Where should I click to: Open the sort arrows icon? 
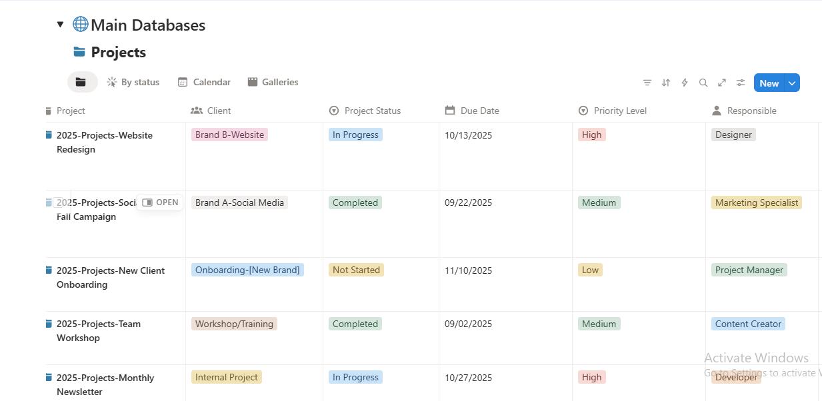click(x=665, y=83)
